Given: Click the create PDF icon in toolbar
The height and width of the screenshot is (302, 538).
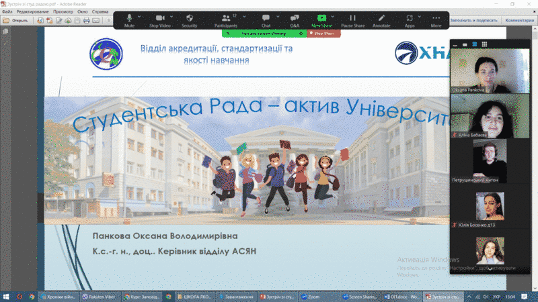Looking at the screenshot, I should (49, 21).
